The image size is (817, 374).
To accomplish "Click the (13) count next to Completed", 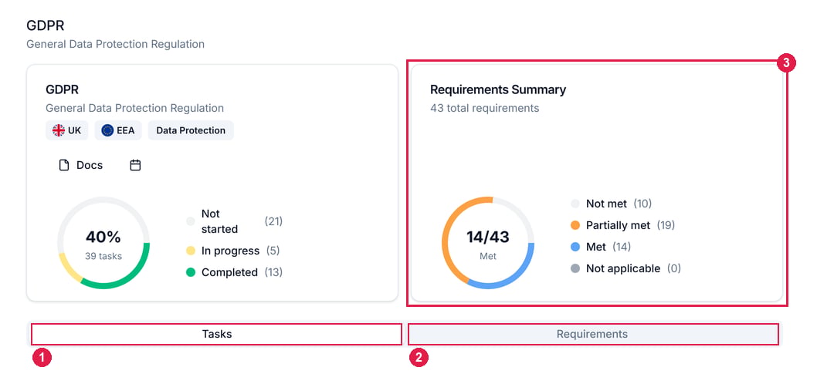I will point(273,272).
